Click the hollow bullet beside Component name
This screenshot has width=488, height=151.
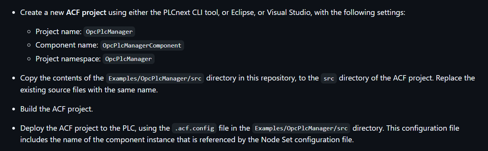point(29,45)
